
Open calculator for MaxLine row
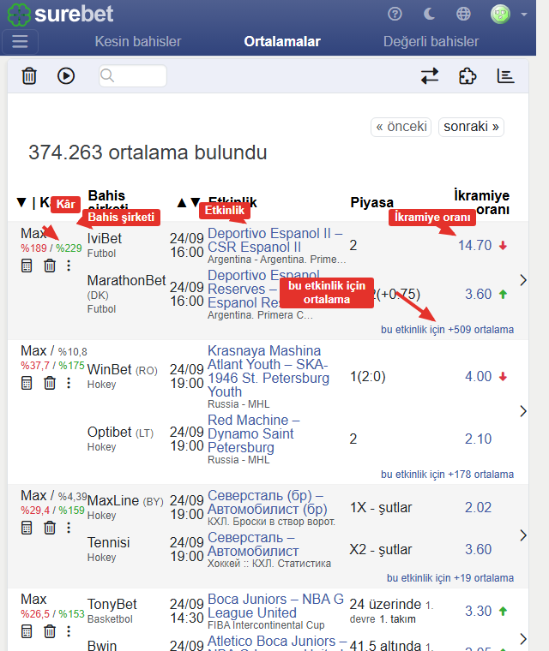27,528
